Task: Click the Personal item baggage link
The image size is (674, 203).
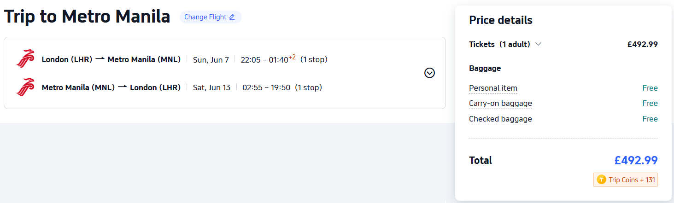Action: pos(493,88)
